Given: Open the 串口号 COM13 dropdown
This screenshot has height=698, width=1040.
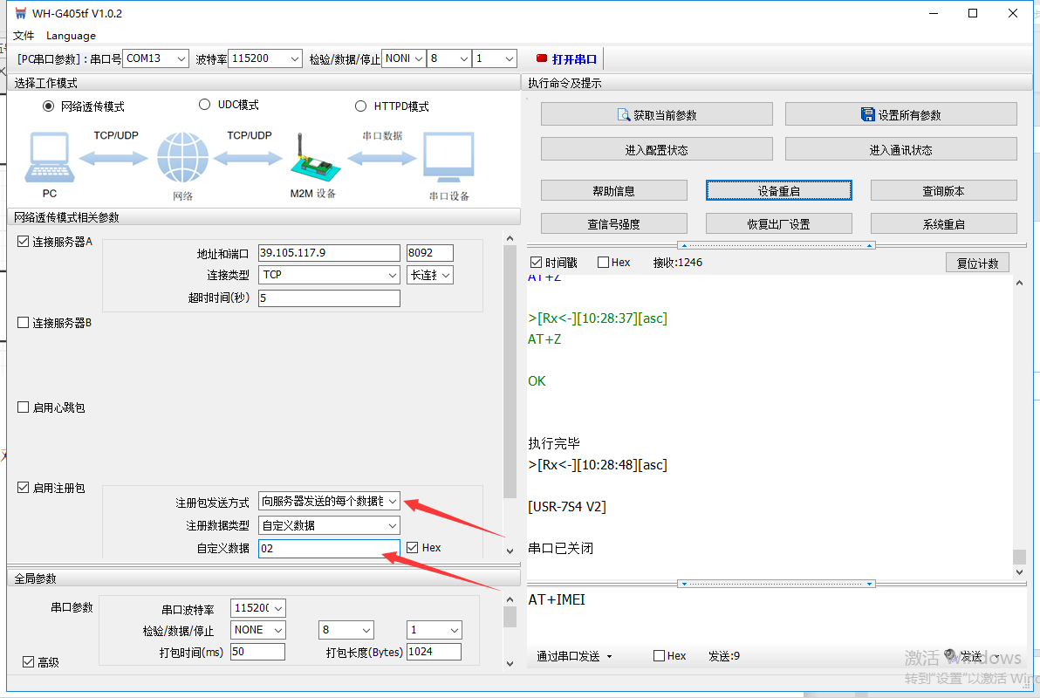Looking at the screenshot, I should [x=155, y=58].
